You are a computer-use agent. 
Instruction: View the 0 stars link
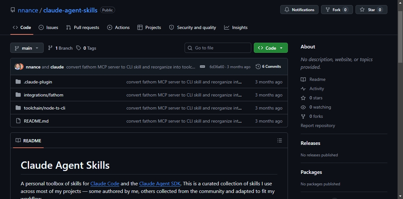[x=311, y=98]
